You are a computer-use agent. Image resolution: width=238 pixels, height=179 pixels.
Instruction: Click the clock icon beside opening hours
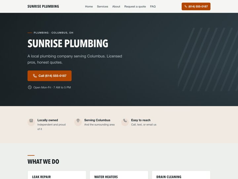point(30,87)
